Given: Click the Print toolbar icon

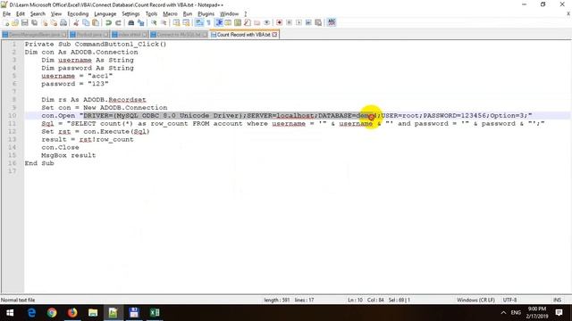Looking at the screenshot, I should point(63,22).
